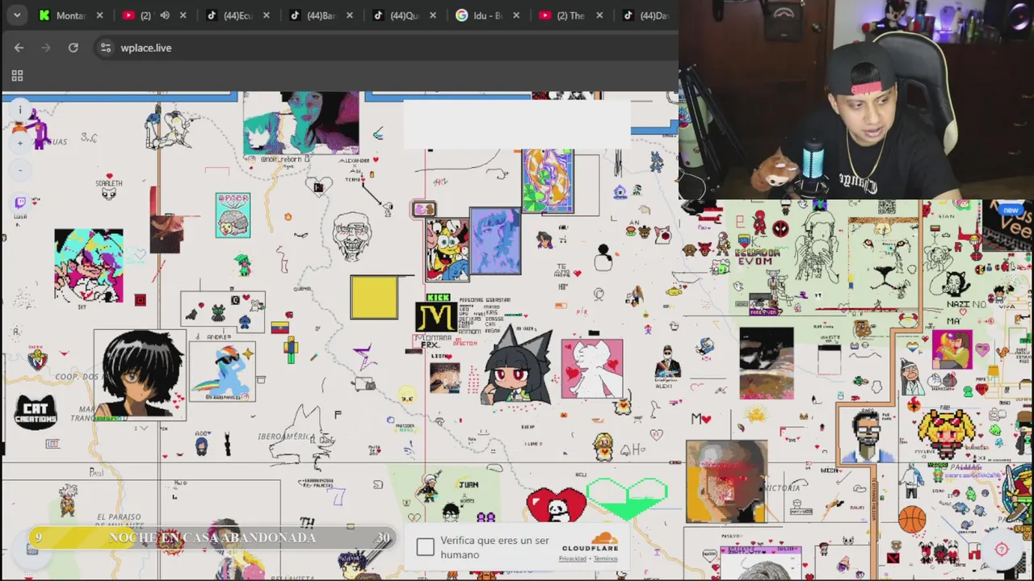
Task: Click the white cat on pink background art
Action: pos(592,369)
